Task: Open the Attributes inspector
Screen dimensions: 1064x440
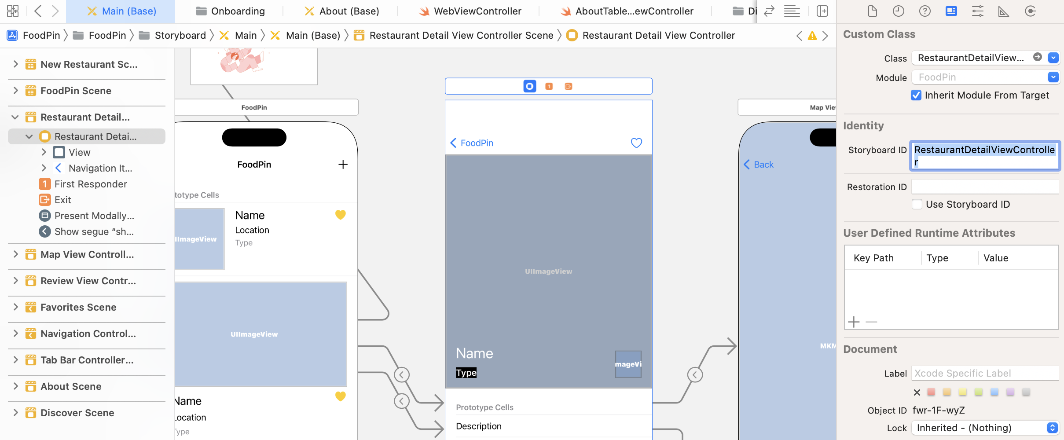Action: click(x=977, y=11)
